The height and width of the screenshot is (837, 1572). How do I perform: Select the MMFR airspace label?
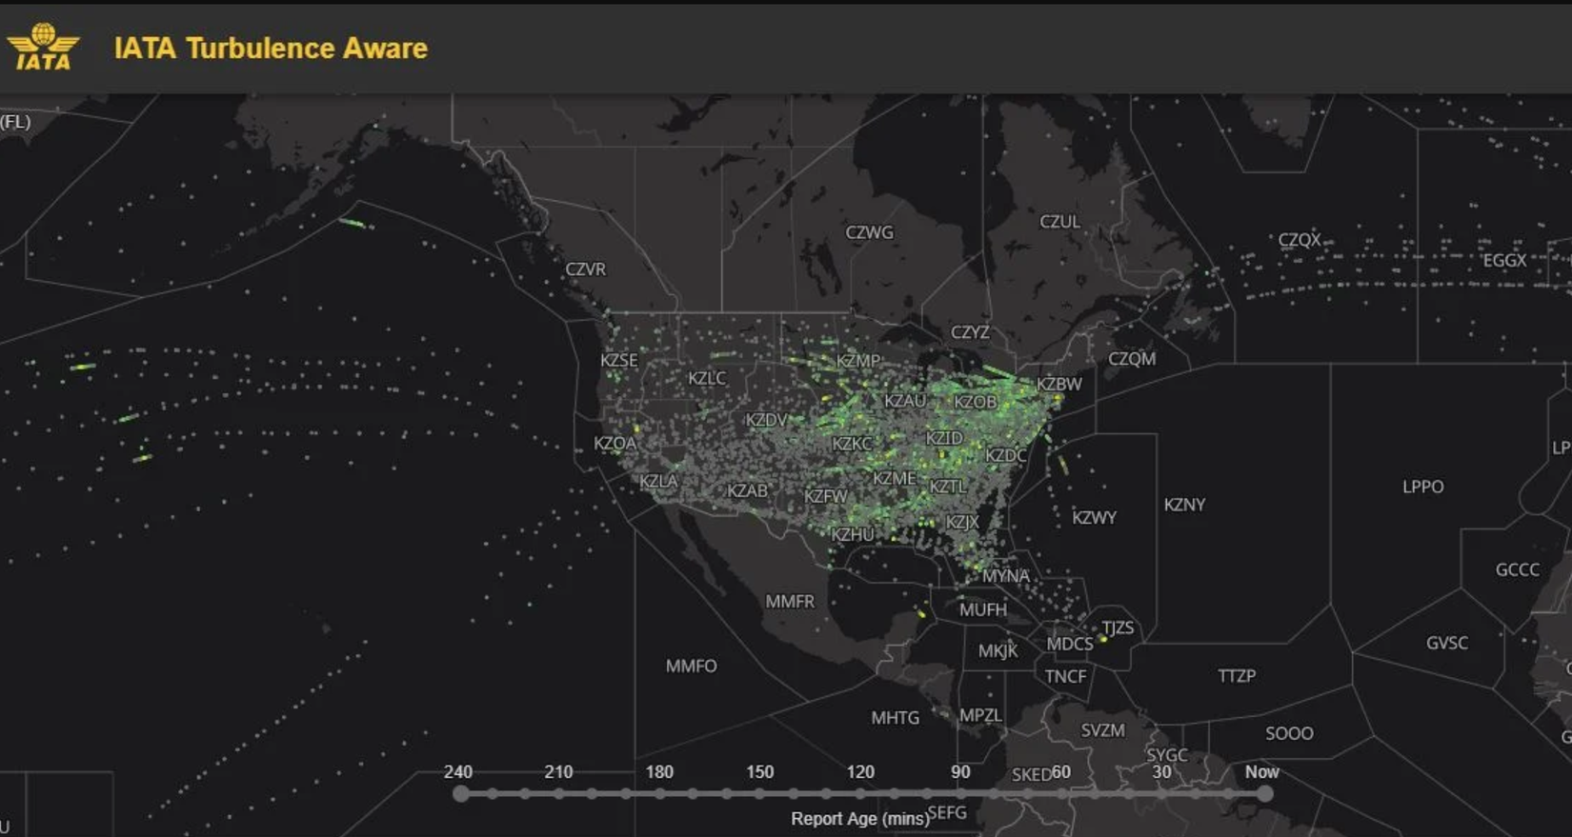790,602
